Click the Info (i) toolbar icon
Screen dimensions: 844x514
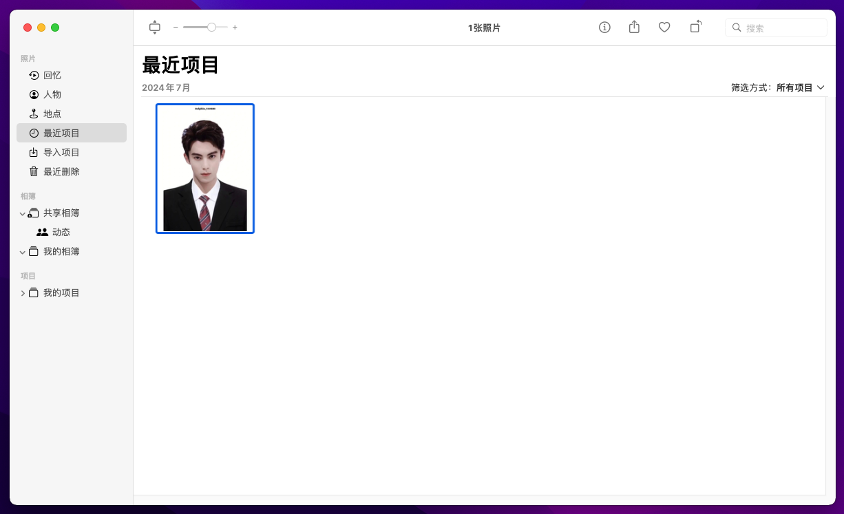(604, 28)
